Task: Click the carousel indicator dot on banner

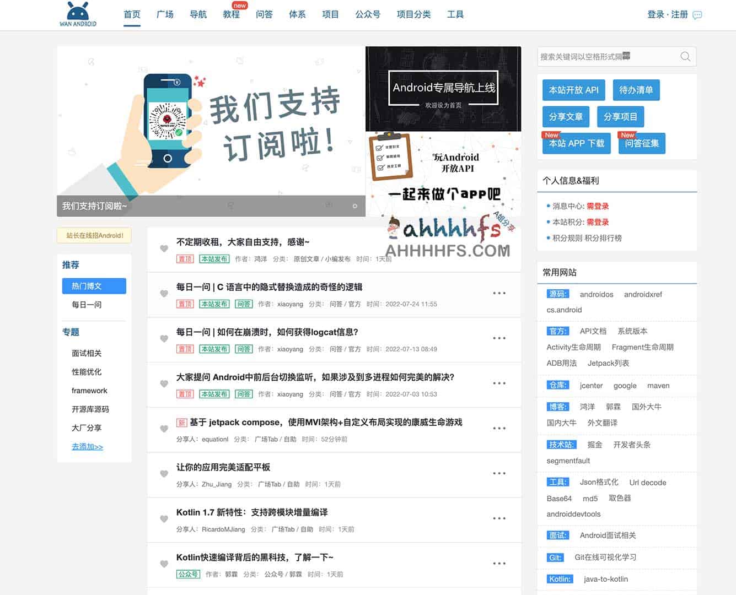Action: tap(355, 206)
